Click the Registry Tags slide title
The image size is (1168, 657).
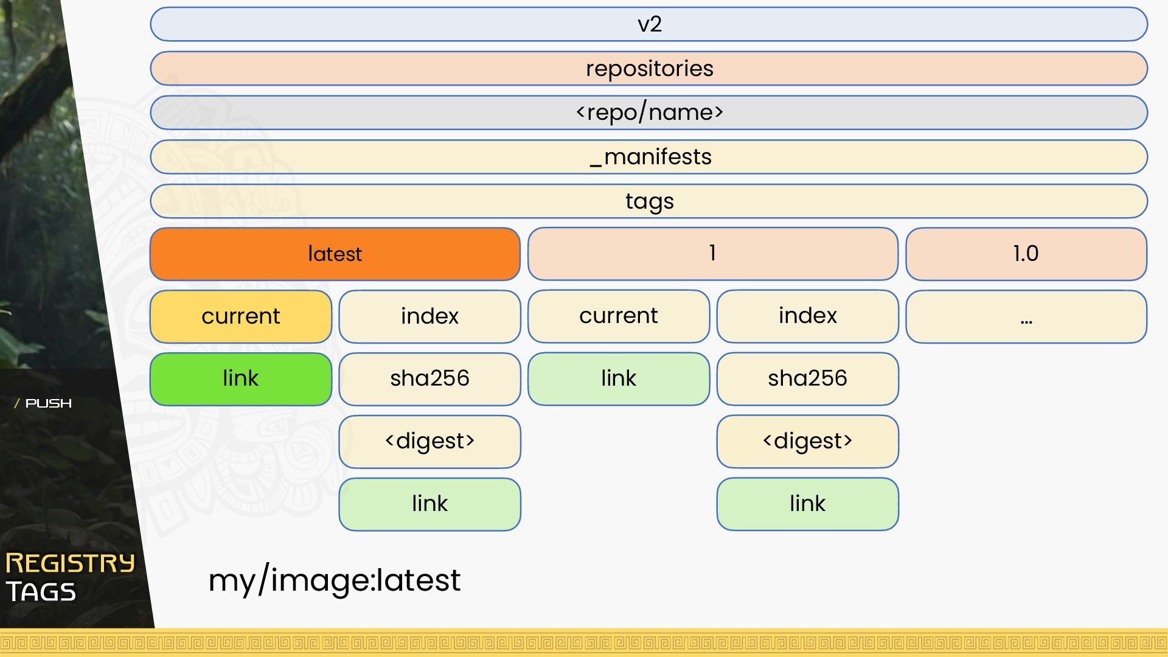(x=70, y=577)
